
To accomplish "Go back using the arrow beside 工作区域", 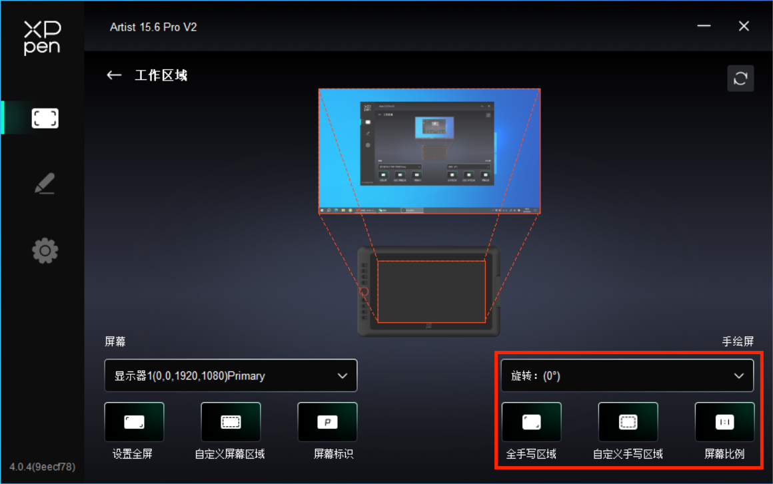I will click(114, 75).
